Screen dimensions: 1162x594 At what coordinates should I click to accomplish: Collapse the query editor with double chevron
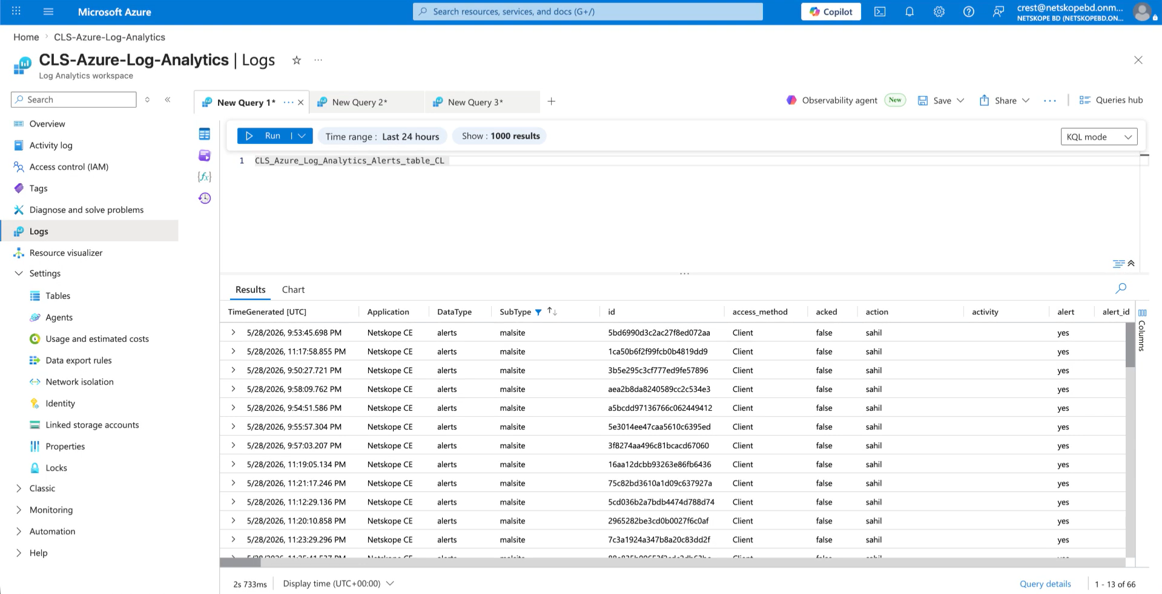click(x=1131, y=263)
